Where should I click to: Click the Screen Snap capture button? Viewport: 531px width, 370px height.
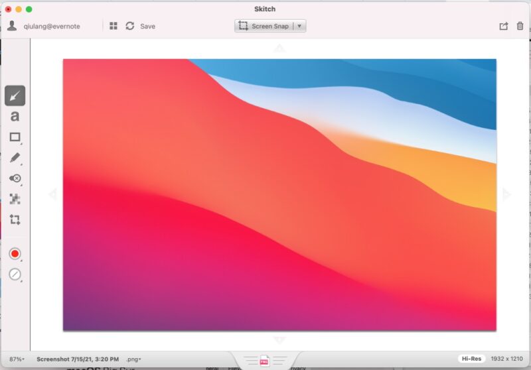[x=264, y=26]
